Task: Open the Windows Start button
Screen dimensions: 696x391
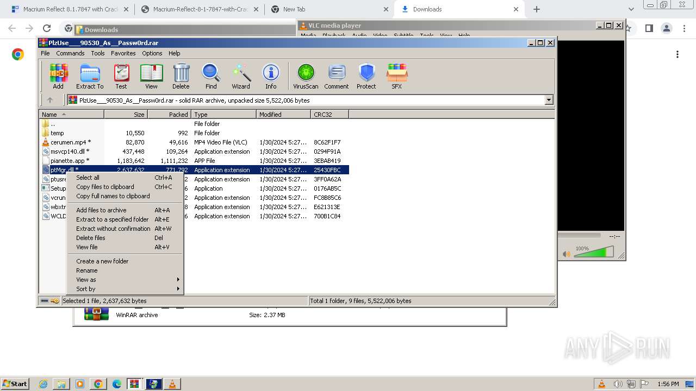Action: coord(15,383)
